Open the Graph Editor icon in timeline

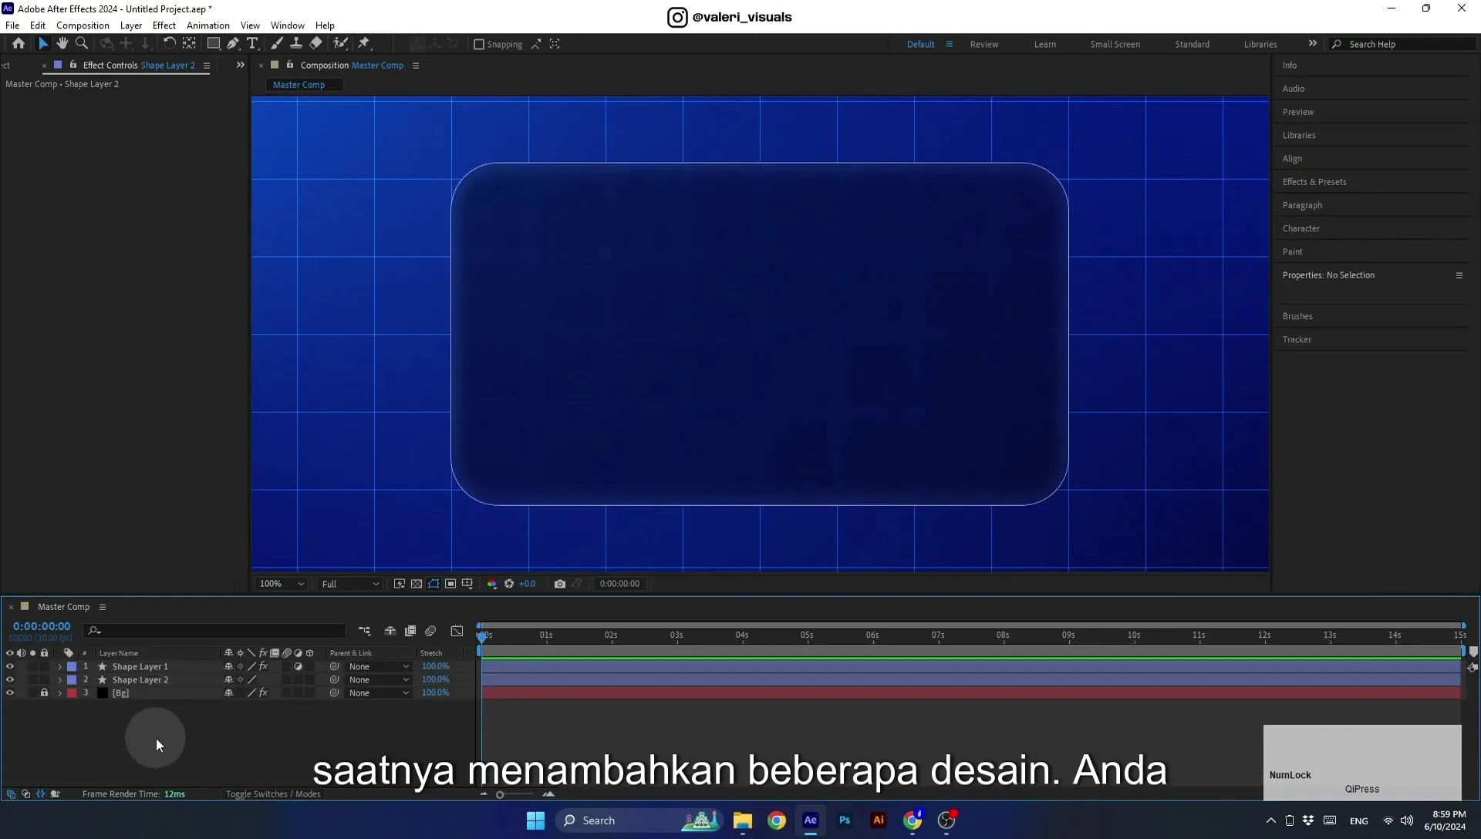pos(457,631)
